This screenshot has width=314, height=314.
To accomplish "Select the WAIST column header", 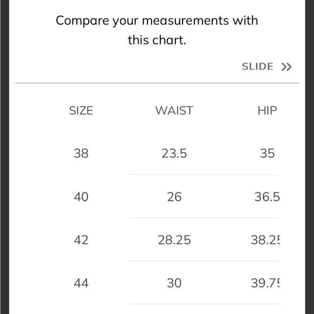I will click(x=174, y=110).
